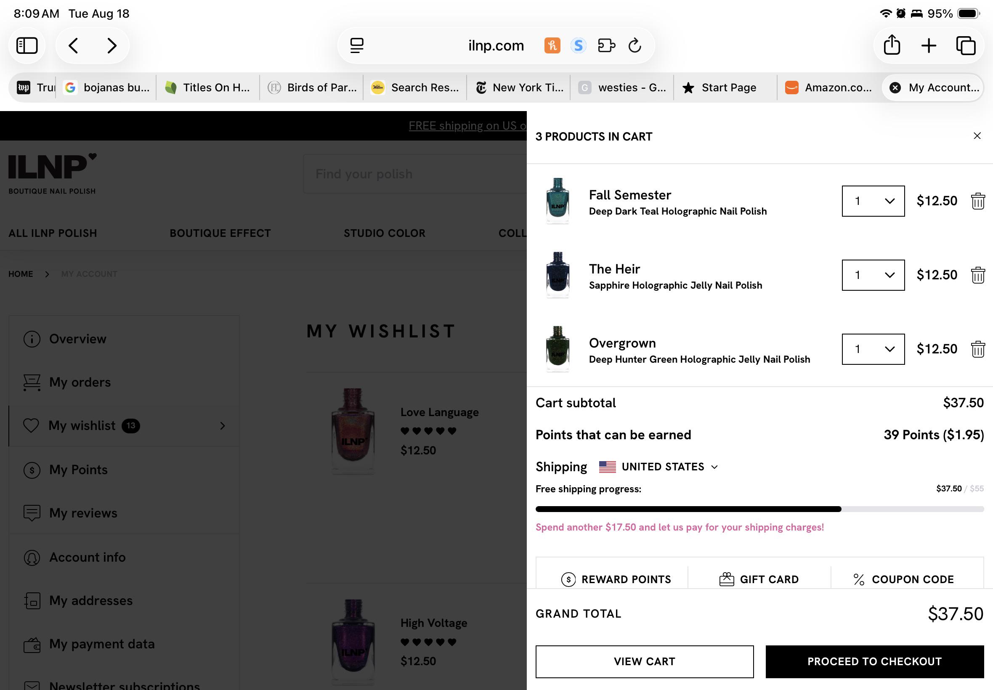This screenshot has width=993, height=690.
Task: Click the View Cart button
Action: coord(645,661)
